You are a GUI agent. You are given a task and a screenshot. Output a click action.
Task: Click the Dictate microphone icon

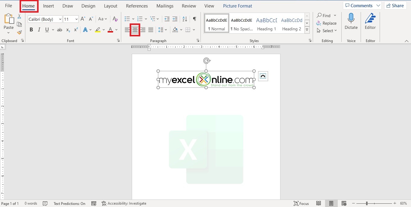pyautogui.click(x=351, y=18)
